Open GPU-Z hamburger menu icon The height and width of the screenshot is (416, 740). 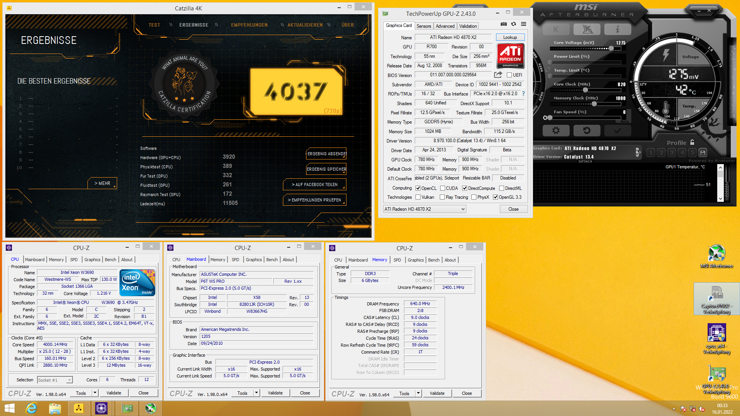pyautogui.click(x=523, y=24)
